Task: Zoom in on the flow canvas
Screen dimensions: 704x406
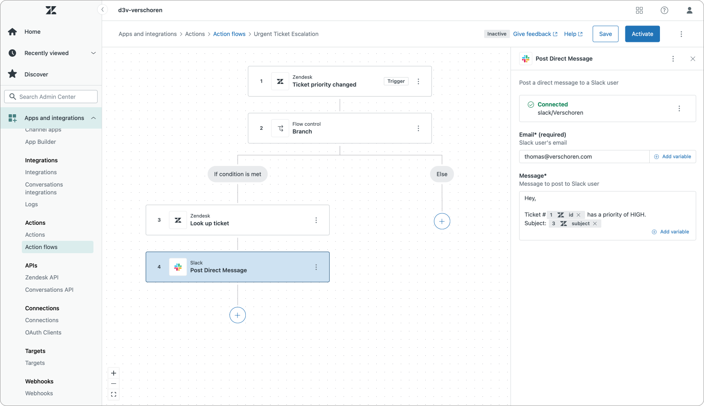Action: [x=114, y=373]
